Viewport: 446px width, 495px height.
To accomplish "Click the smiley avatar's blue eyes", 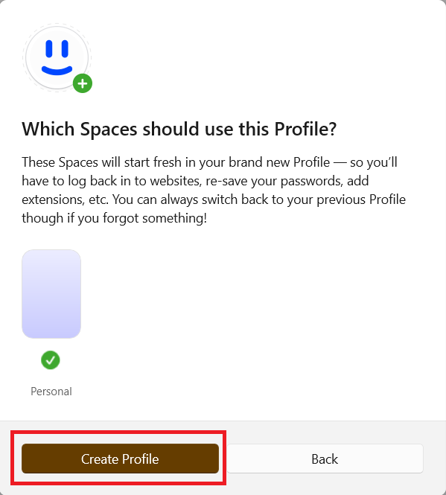I will (57, 48).
